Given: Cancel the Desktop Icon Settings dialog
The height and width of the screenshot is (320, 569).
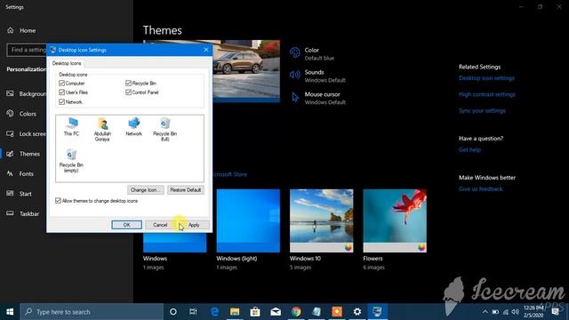Looking at the screenshot, I should point(160,225).
